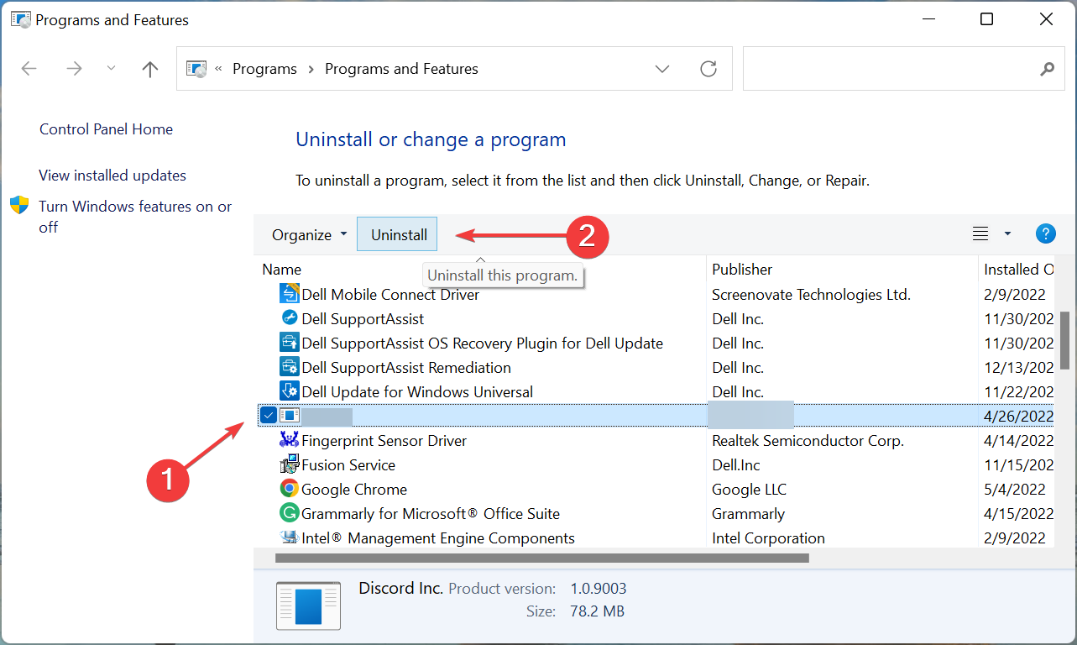This screenshot has width=1077, height=645.
Task: Click the Programs and Features breadcrumb
Action: point(401,69)
